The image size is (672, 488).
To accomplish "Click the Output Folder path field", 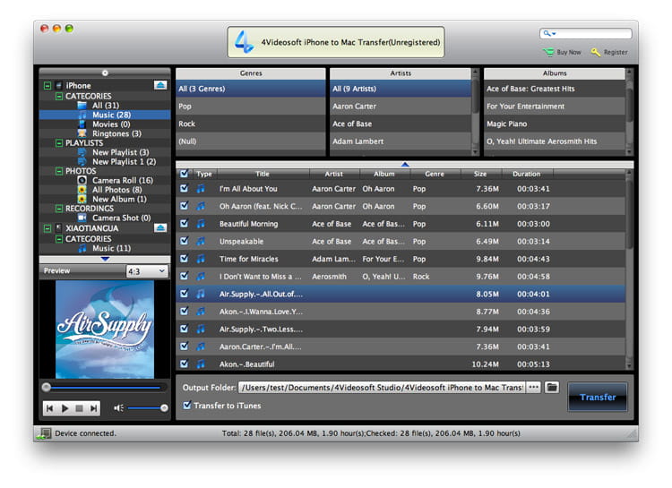I will 382,388.
